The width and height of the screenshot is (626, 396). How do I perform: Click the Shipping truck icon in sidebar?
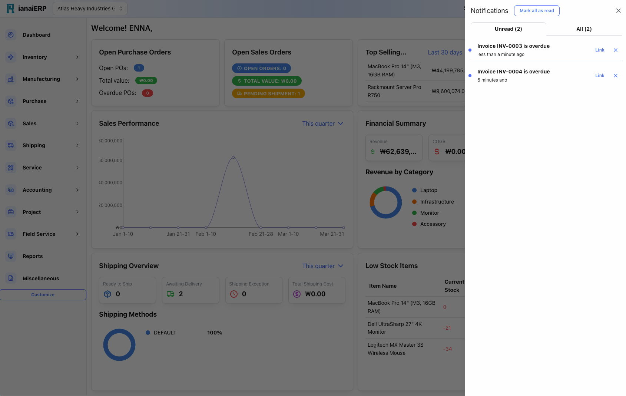point(11,145)
